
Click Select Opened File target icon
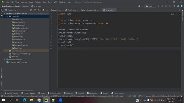coord(31,10)
